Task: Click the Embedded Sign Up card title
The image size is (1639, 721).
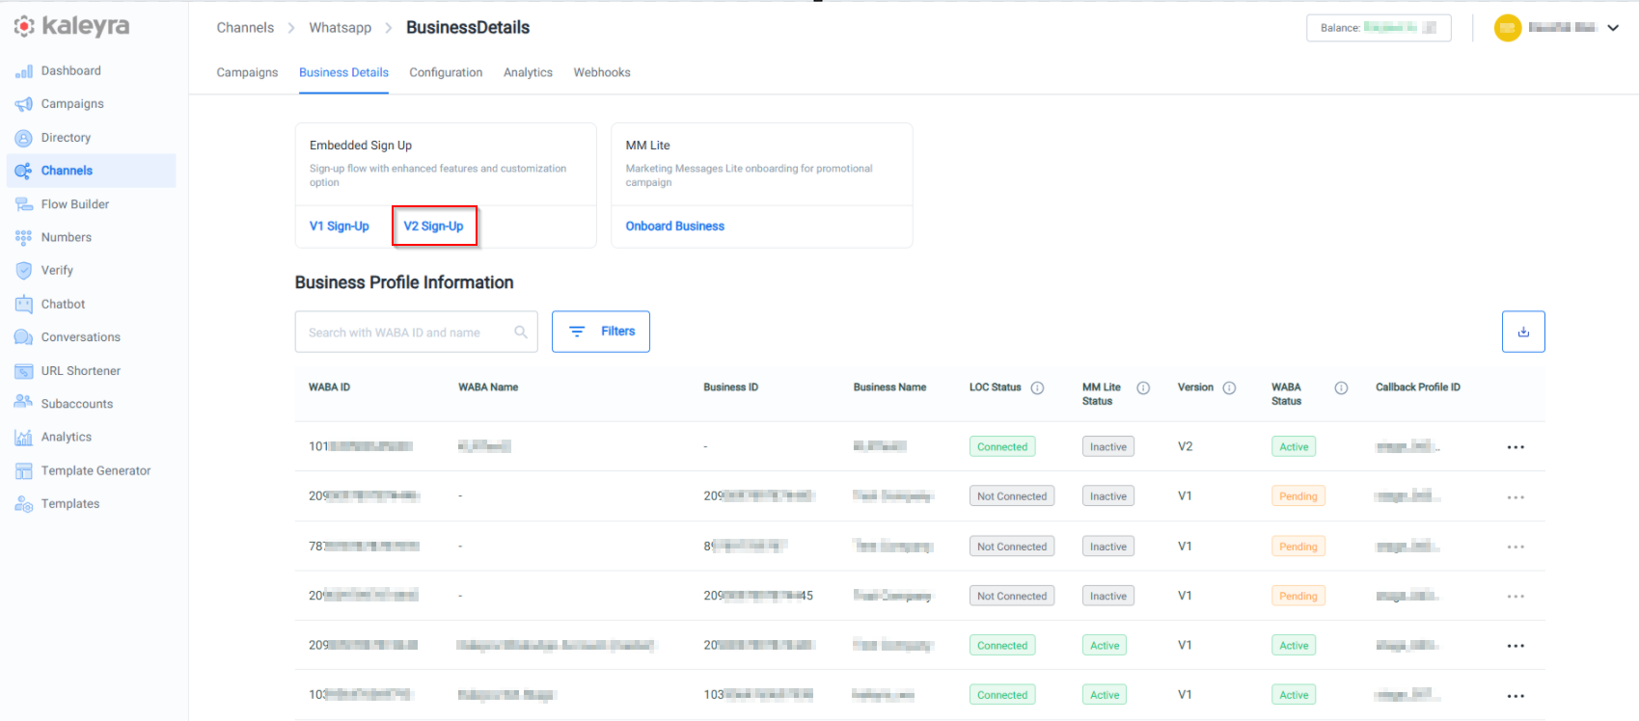Action: point(361,146)
